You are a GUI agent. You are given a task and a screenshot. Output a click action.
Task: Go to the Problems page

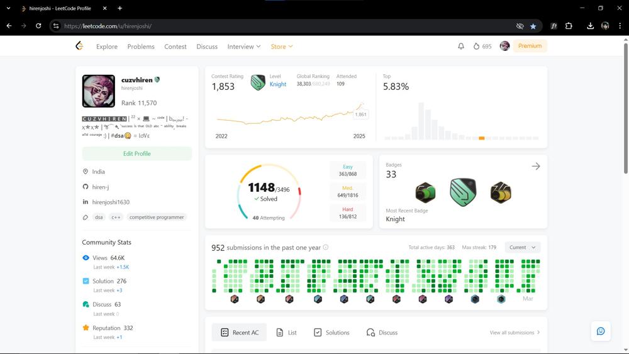(141, 46)
